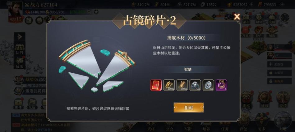The height and width of the screenshot is (132, 295).
Task: Click the 捐献 donate button
Action: coord(188,108)
